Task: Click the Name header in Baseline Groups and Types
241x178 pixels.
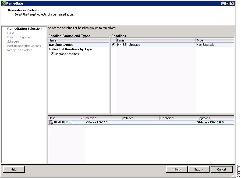Action: (x=78, y=40)
